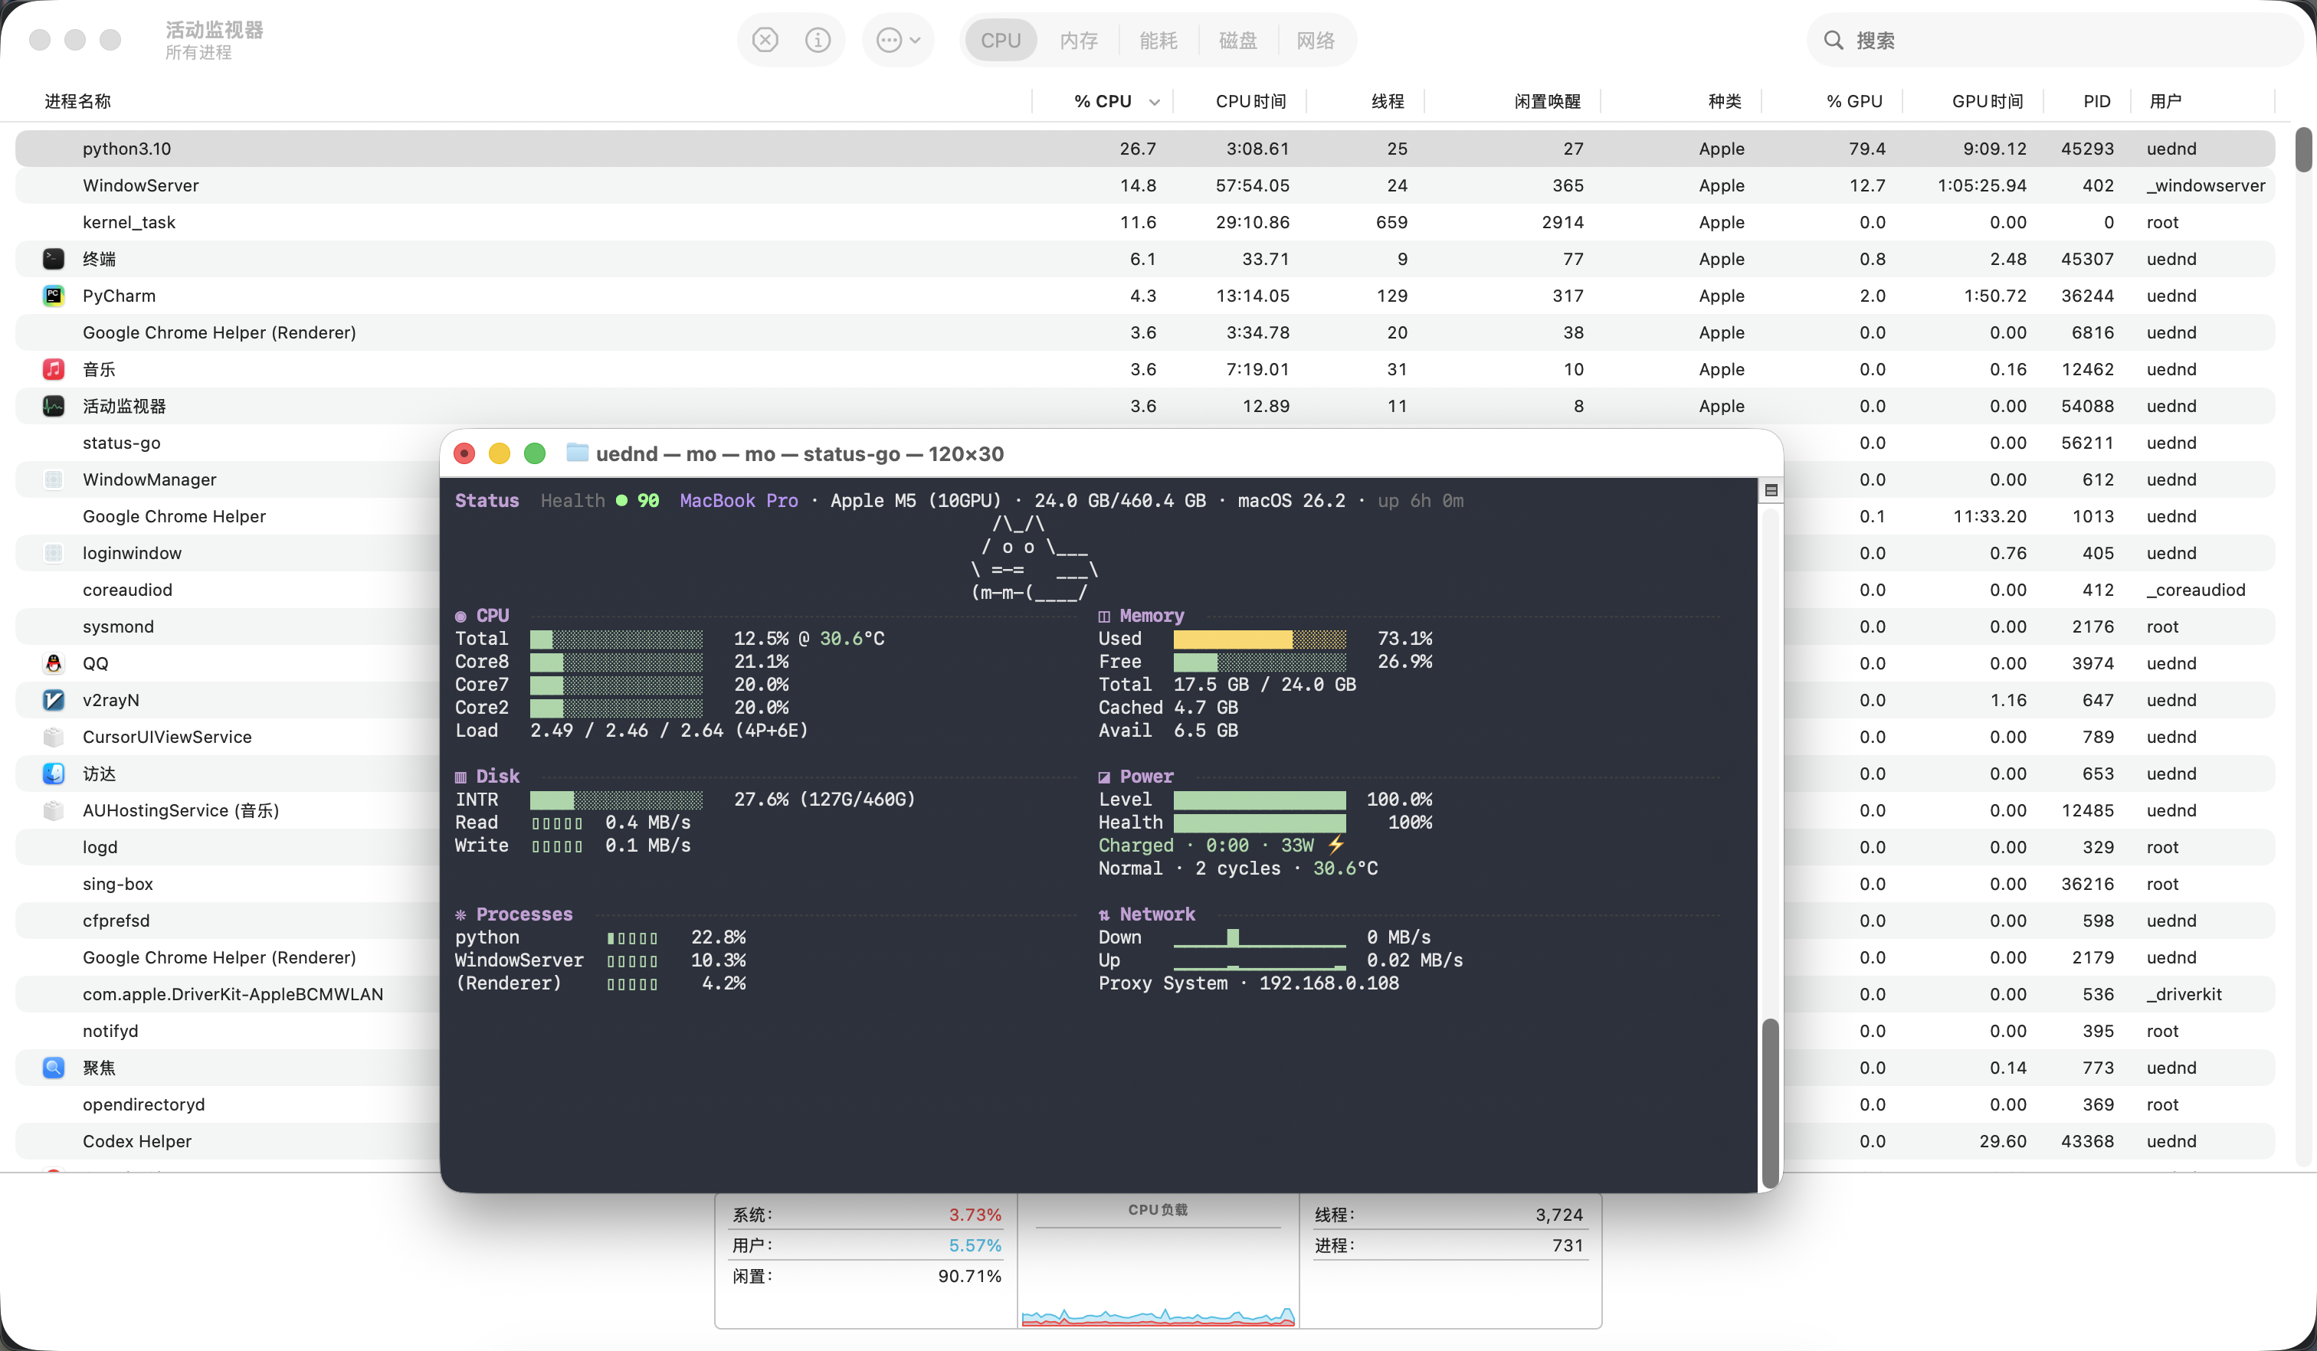Click the WindowManager row icon
Viewport: 2317px width, 1351px height.
(x=54, y=479)
